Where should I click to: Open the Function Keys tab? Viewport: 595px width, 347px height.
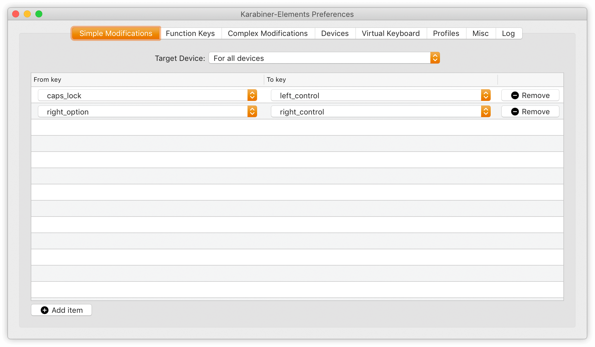point(190,33)
